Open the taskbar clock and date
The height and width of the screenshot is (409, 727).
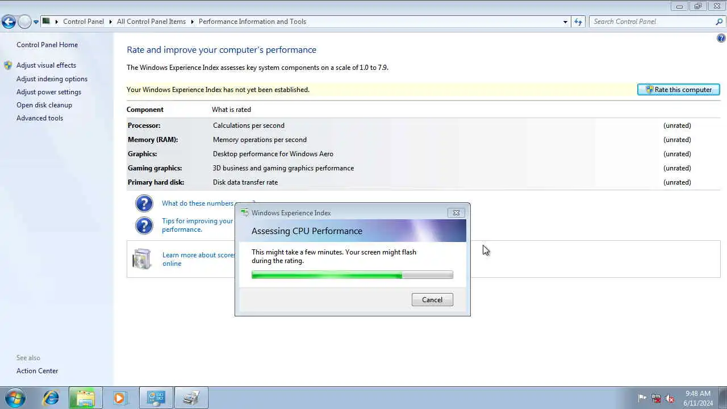pos(698,398)
